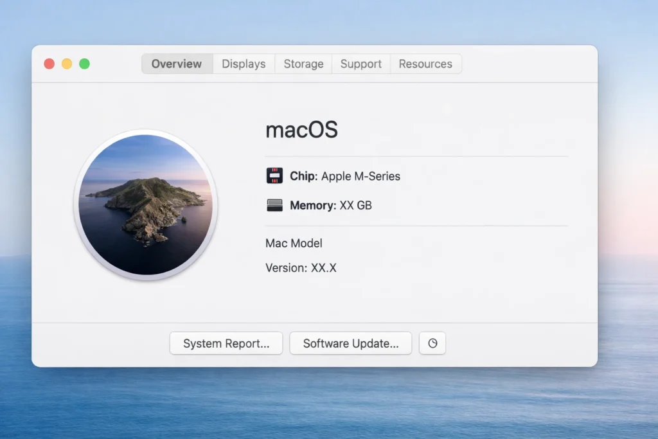Click the desktop wallpaper outside the window
The image size is (658, 439).
click(x=329, y=411)
